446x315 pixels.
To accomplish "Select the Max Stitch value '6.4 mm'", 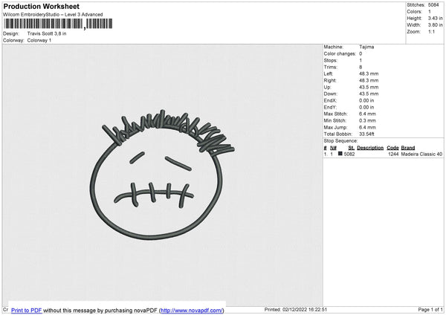I will tap(367, 114).
